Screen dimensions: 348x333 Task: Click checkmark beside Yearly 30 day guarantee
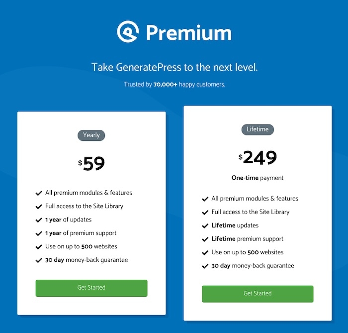click(x=39, y=260)
